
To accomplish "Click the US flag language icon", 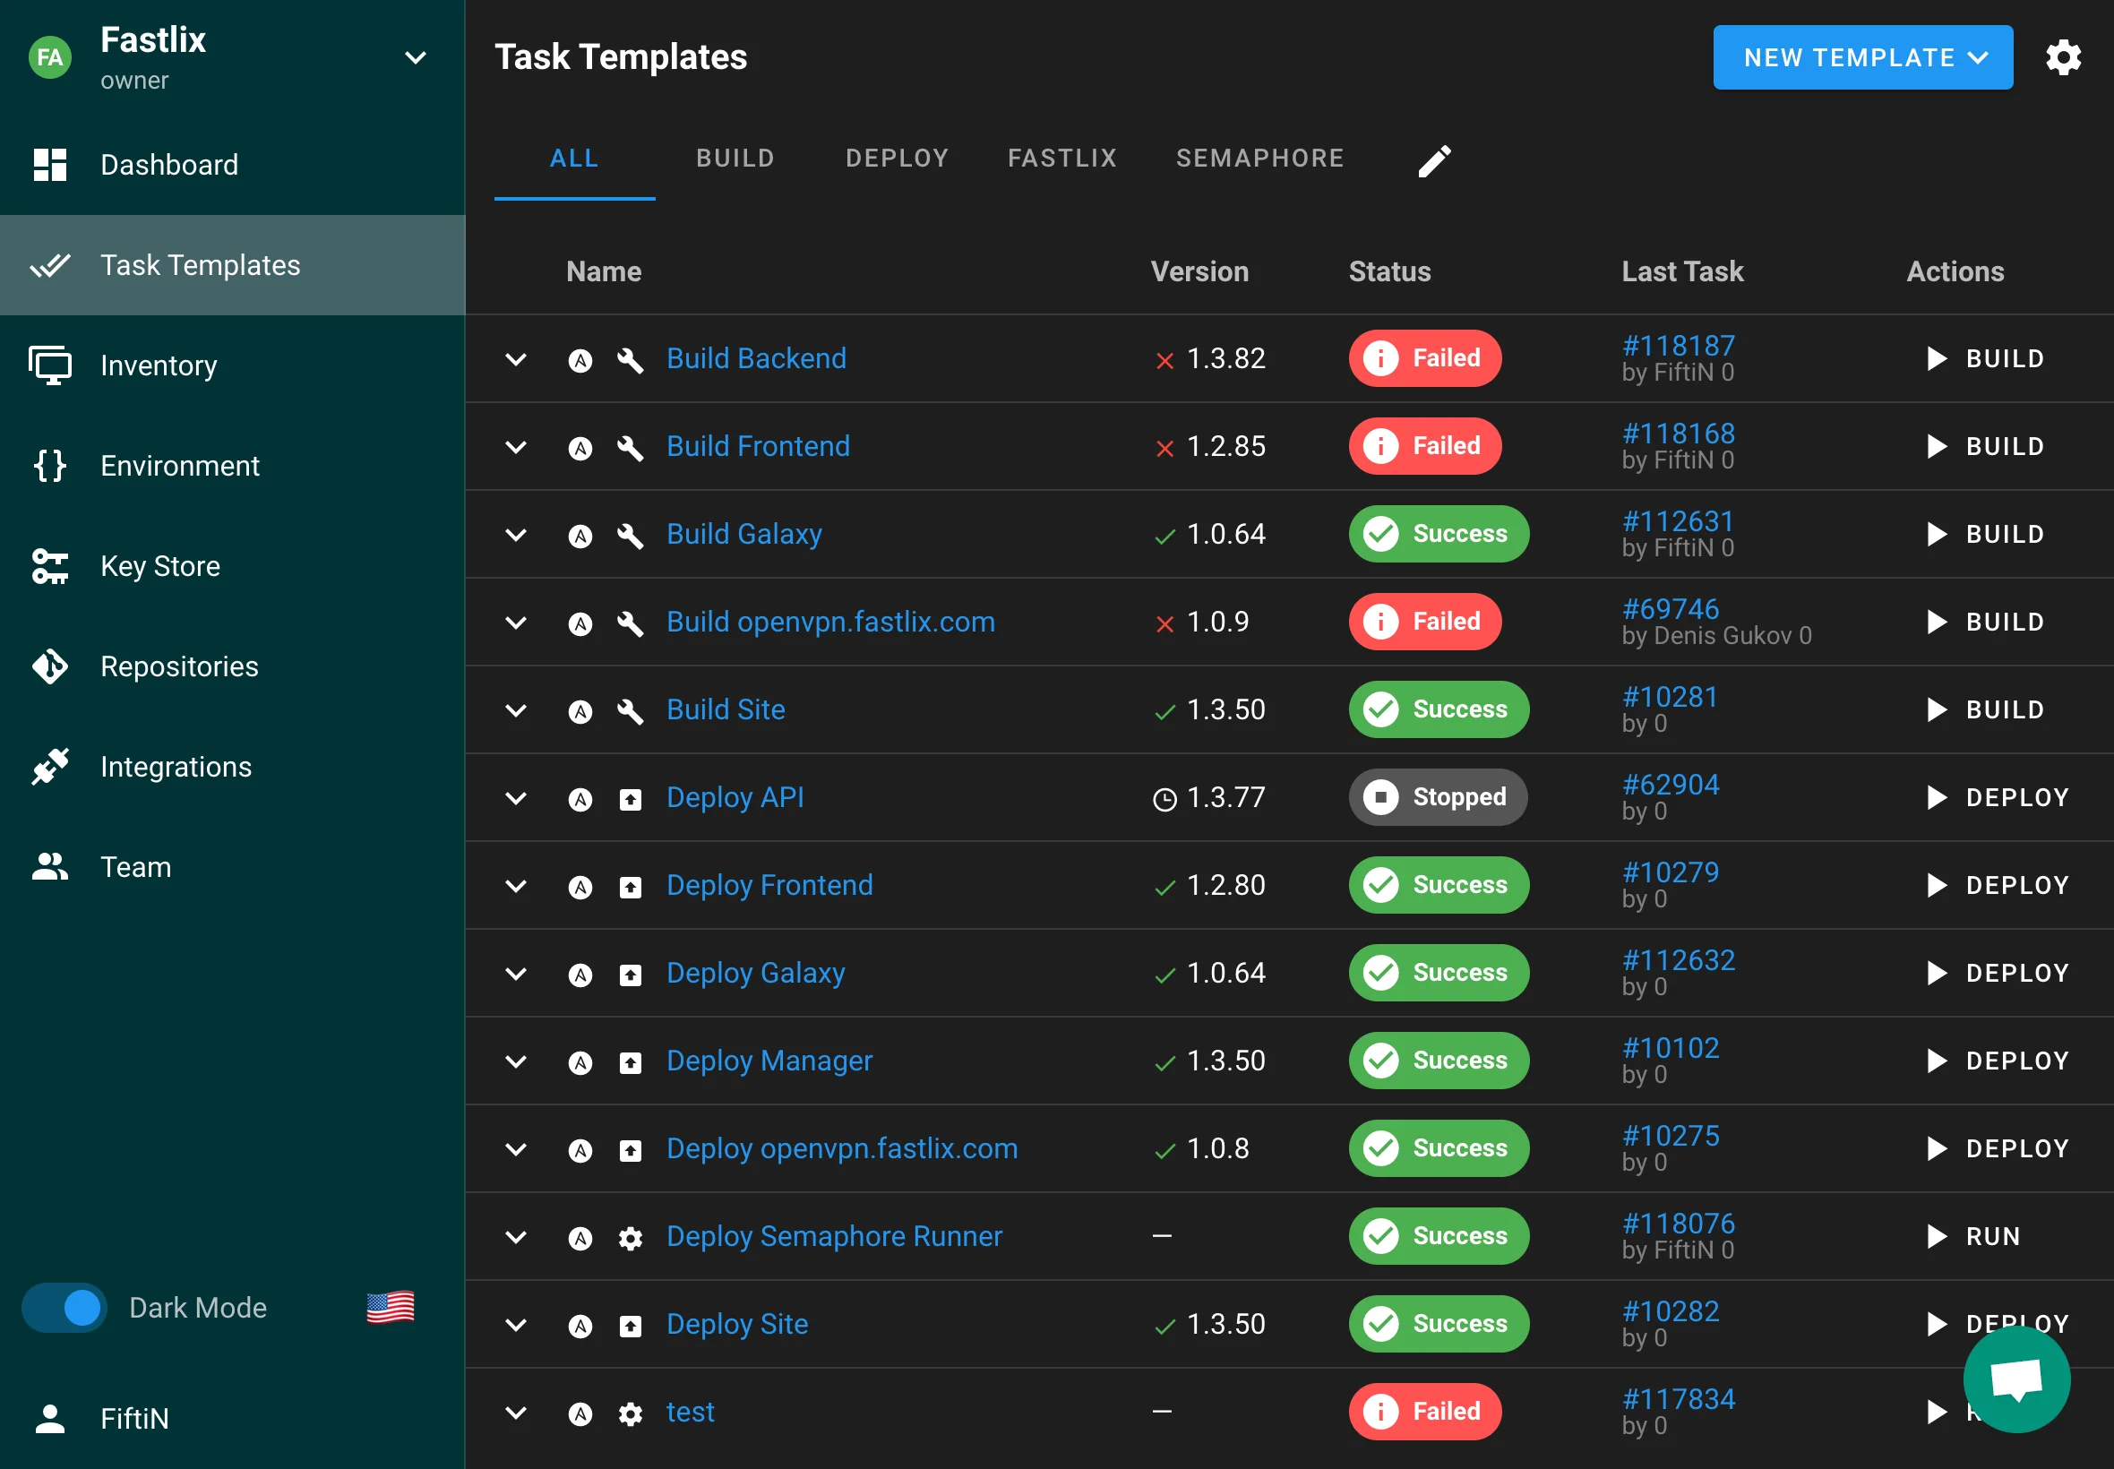I will (391, 1307).
